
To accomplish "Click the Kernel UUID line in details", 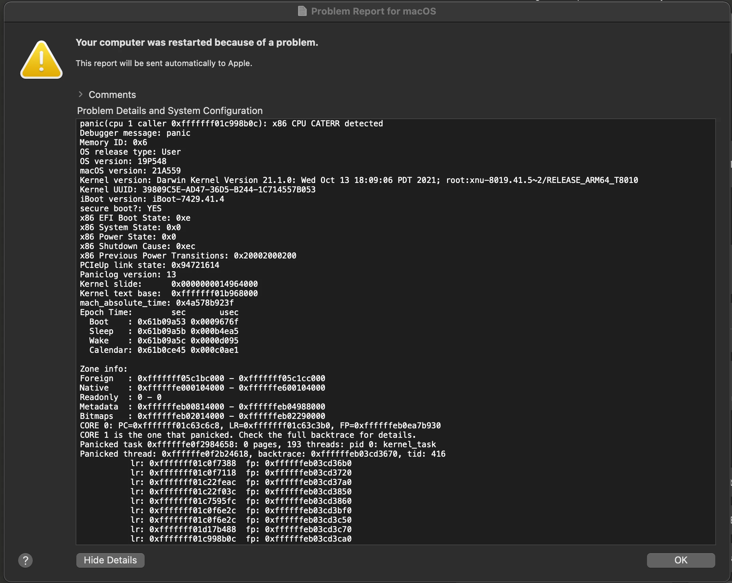I will point(197,190).
